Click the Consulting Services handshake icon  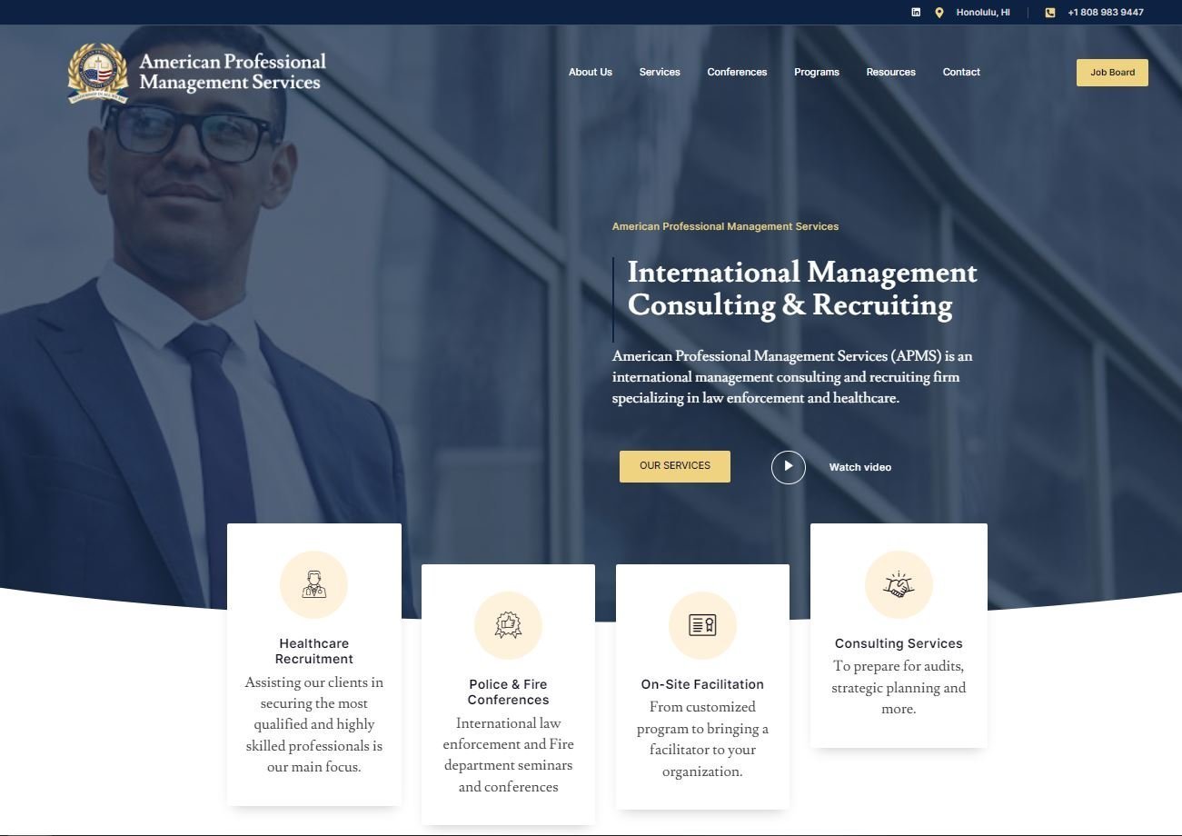coord(899,584)
